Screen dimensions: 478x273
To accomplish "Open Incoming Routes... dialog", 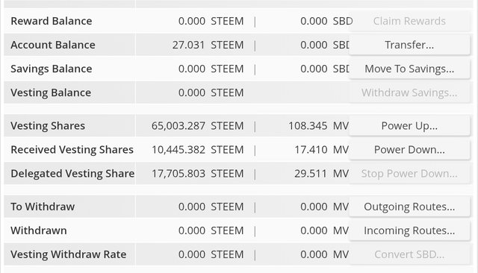I will [409, 230].
